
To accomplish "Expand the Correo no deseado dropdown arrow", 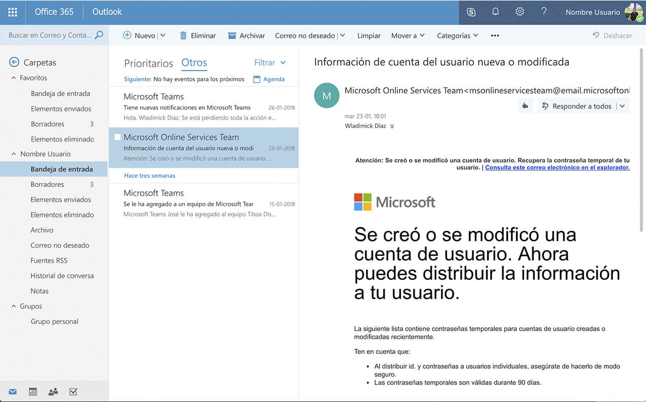I will 343,36.
